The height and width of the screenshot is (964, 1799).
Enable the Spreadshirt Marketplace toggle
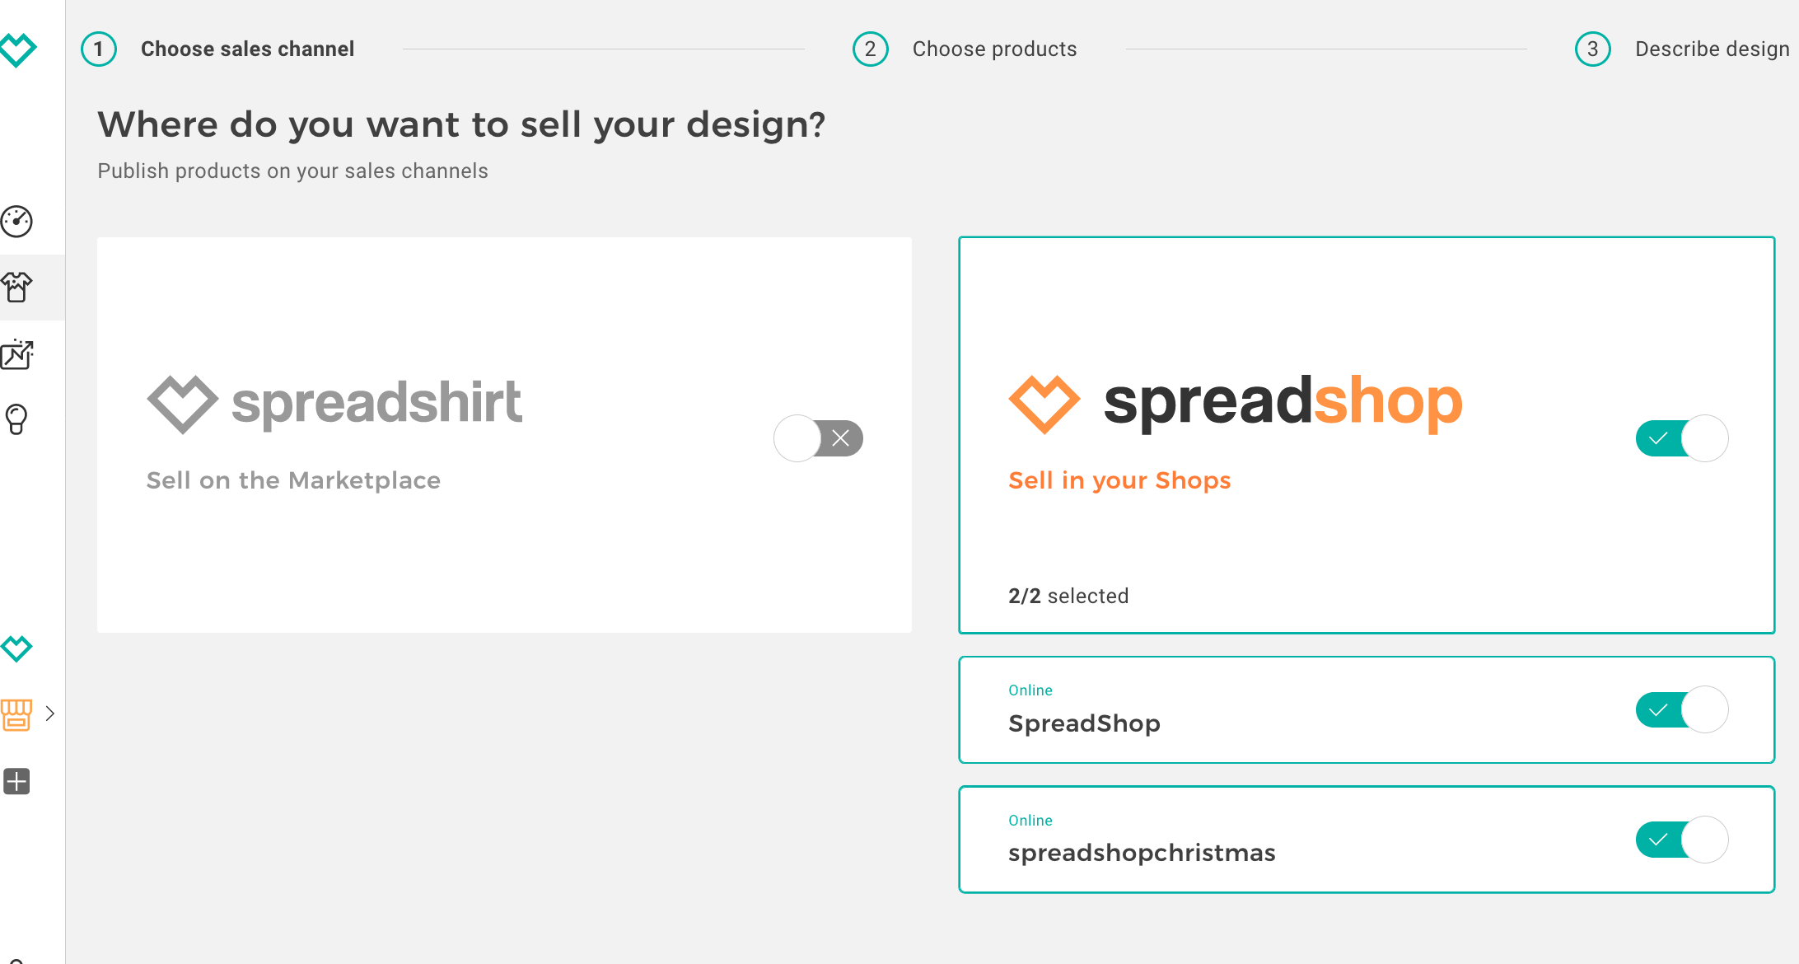tap(818, 438)
